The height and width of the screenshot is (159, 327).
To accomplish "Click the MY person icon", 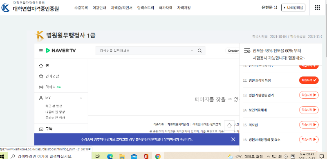I will click(x=41, y=98).
